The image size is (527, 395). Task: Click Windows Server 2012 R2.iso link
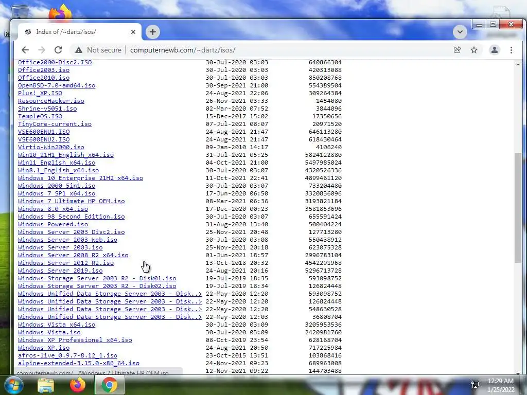[66, 263]
